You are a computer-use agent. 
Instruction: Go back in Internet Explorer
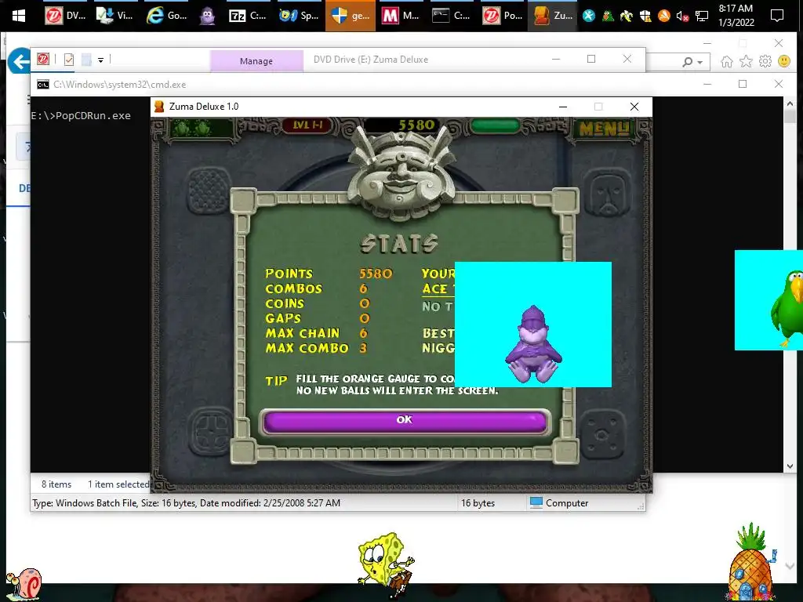(20, 61)
